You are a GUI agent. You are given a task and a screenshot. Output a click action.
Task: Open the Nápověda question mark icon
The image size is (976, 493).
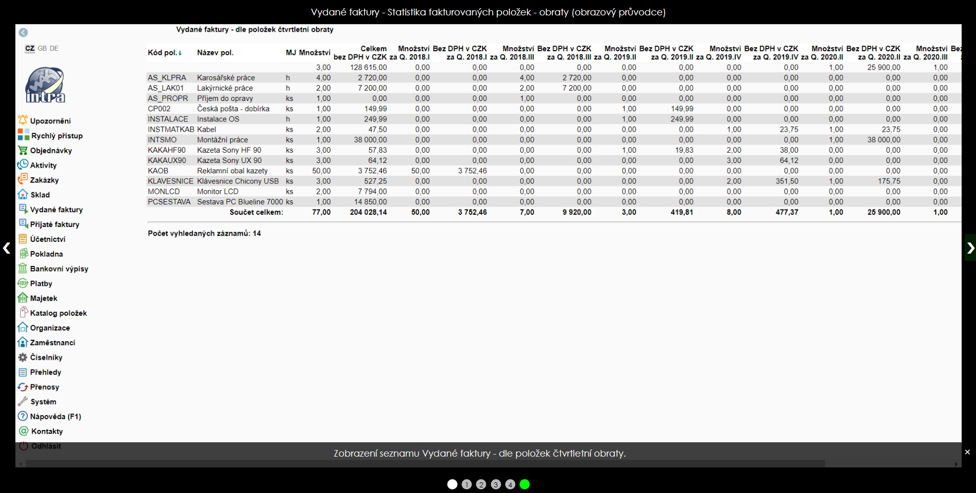[23, 416]
